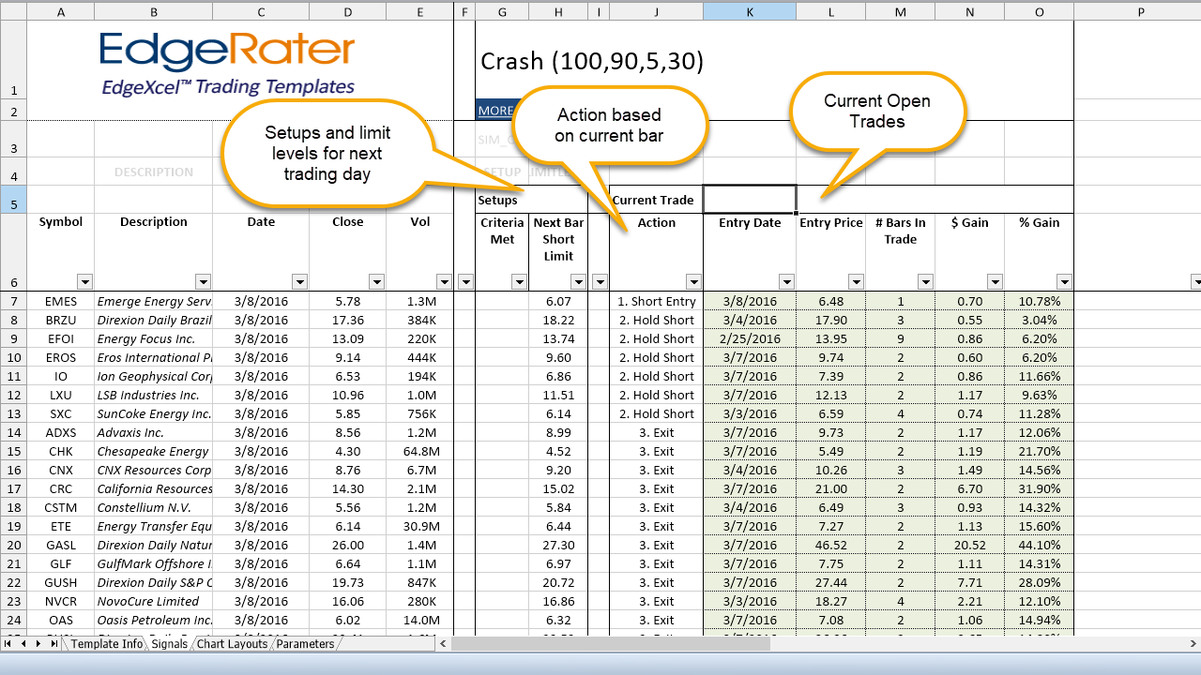
Task: Select the column B header
Action: pos(154,11)
